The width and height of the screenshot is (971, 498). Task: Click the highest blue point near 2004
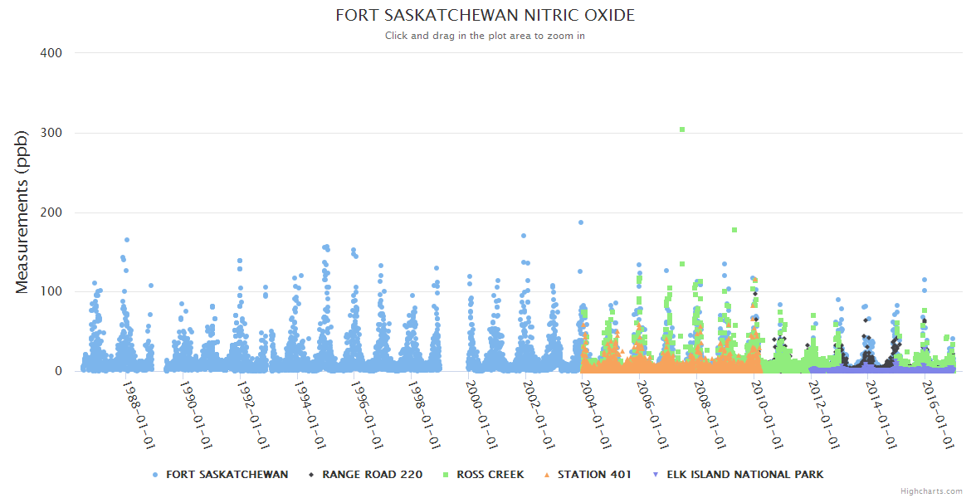pos(581,222)
